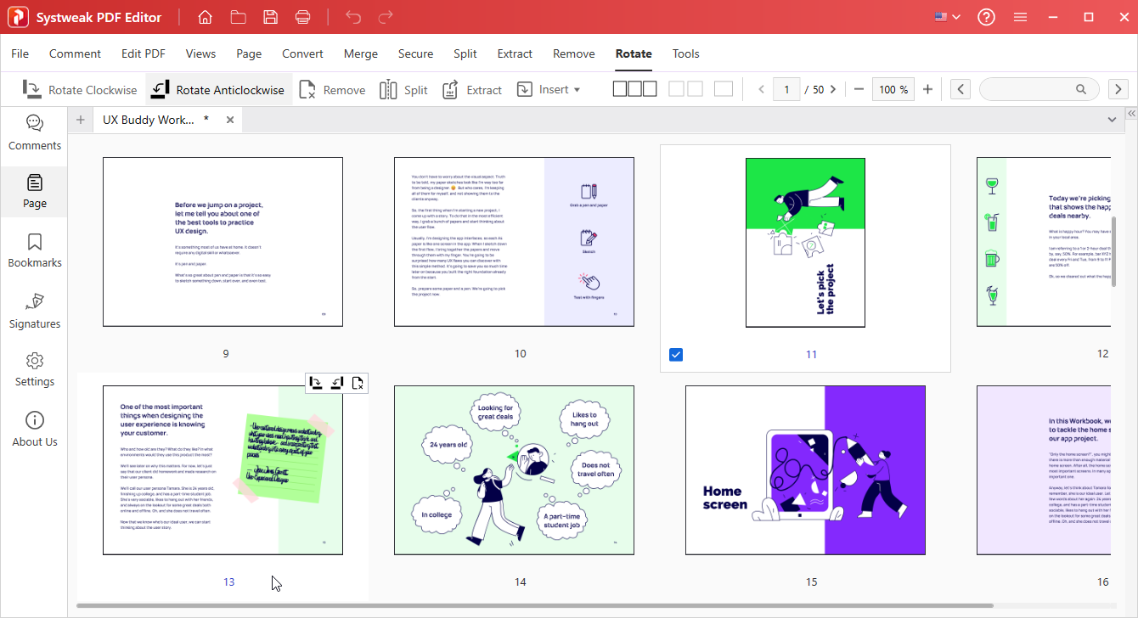Open the help question mark icon

pos(986,17)
